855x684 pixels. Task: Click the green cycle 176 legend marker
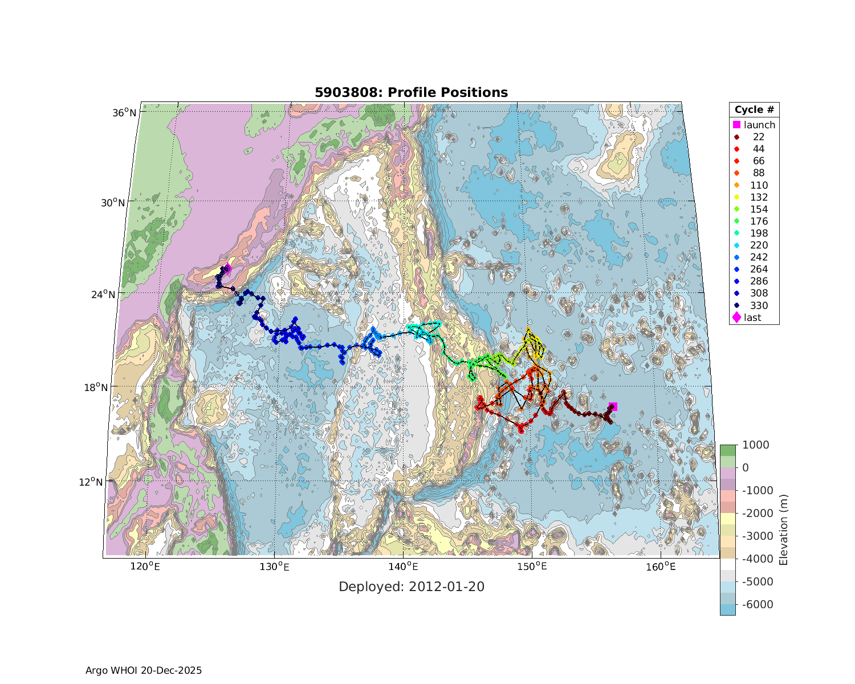coord(736,221)
